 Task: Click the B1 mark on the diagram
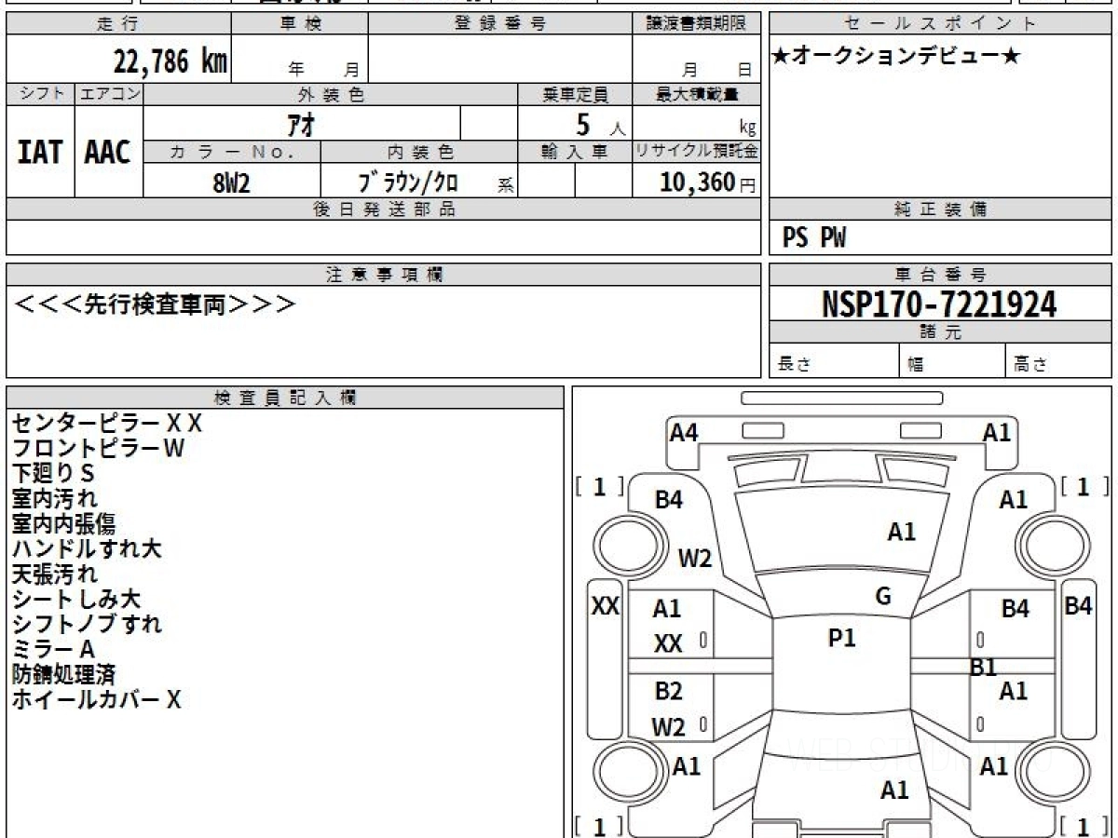[984, 667]
